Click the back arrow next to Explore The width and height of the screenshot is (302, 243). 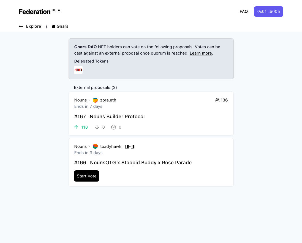point(21,26)
